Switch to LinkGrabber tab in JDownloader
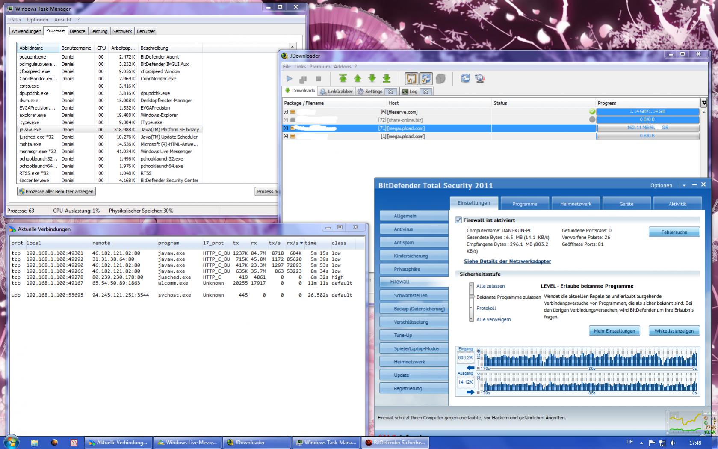Image resolution: width=718 pixels, height=449 pixels. 336,92
